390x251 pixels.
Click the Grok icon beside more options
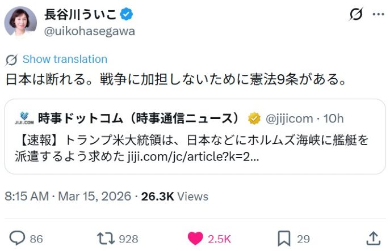[x=356, y=14]
